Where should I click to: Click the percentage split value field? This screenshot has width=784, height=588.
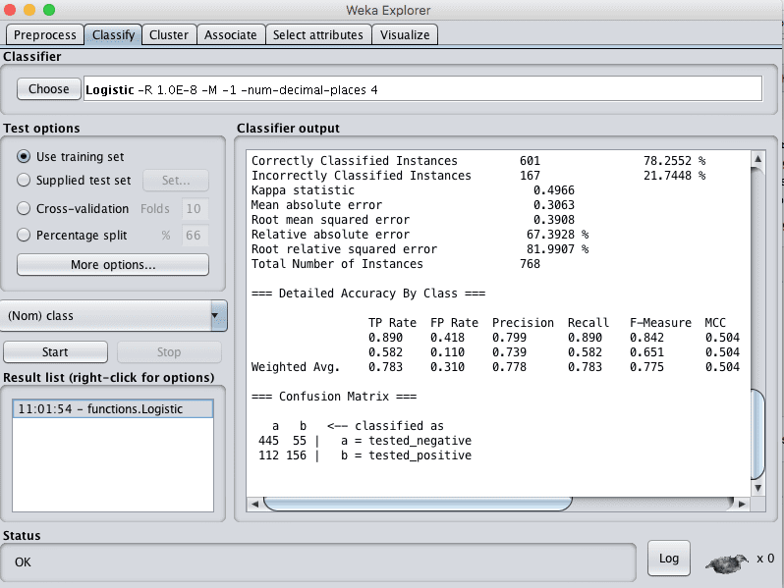coord(195,236)
